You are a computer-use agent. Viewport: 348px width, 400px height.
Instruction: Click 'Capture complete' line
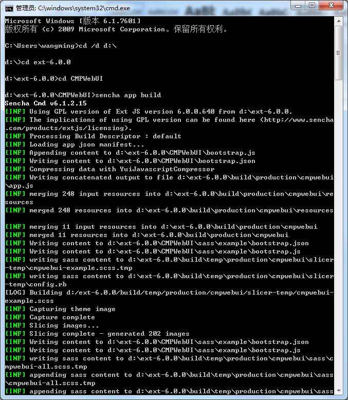pyautogui.click(x=50, y=317)
